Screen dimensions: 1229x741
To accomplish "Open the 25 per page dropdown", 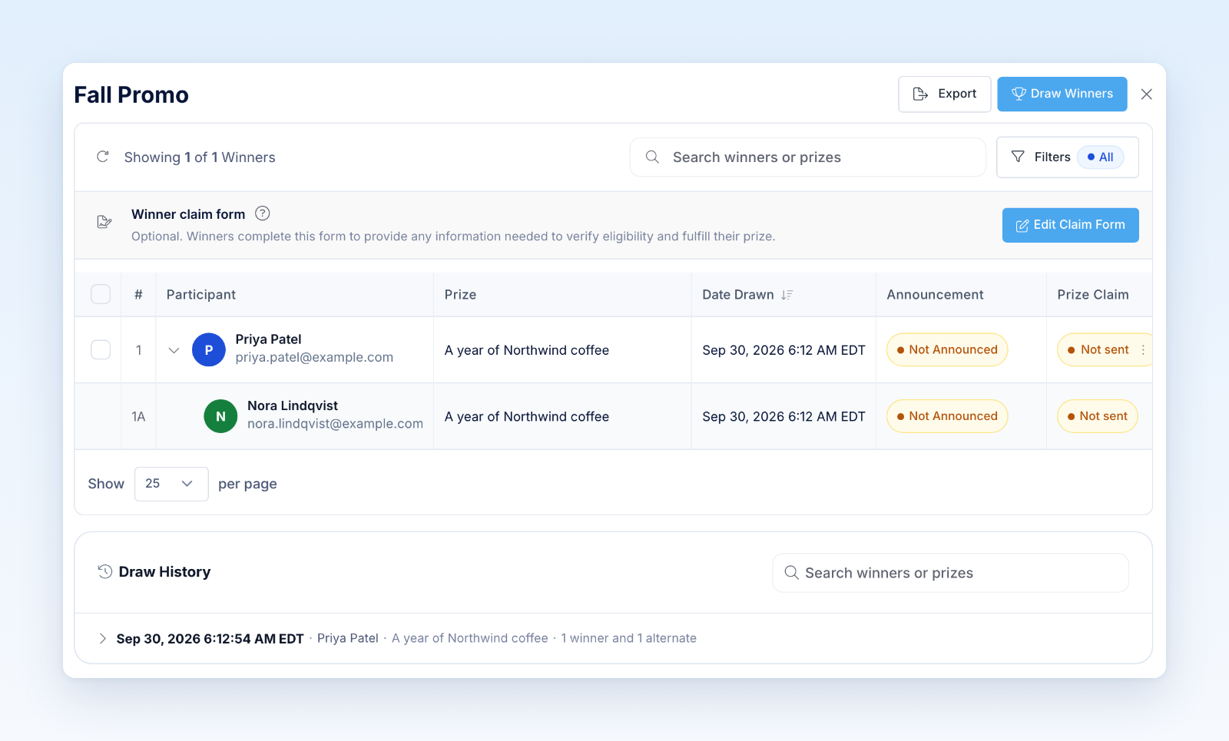I will (x=171, y=484).
